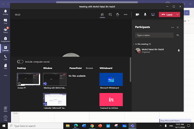Image resolution: width=194 pixels, height=129 pixels.
Task: Leave the meeting
Action: pos(167,15)
